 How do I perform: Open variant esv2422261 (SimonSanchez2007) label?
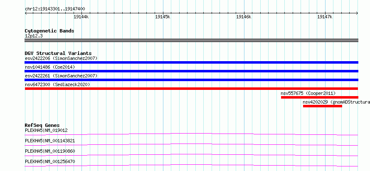point(61,76)
